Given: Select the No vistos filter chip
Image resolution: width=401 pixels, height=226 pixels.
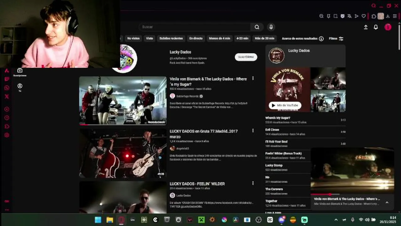Looking at the screenshot, I should click(133, 38).
